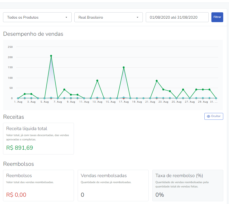Click the 21. Aug axis label
This screenshot has height=204, width=229.
coord(150,102)
